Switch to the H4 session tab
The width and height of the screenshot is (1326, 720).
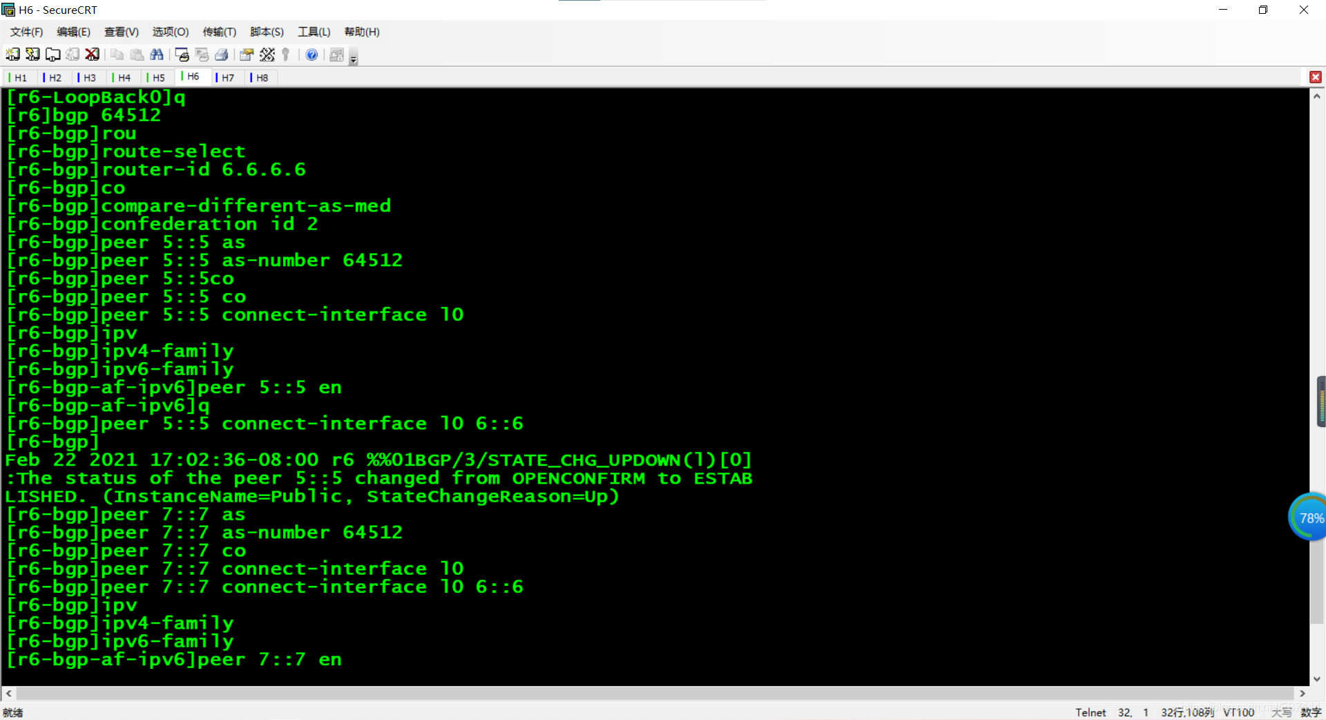click(123, 77)
